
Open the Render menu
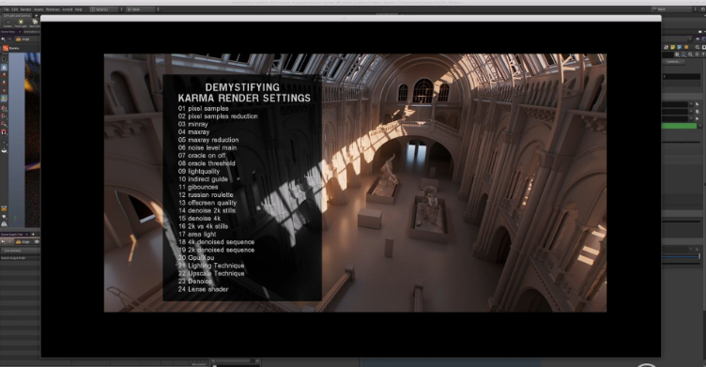(x=25, y=9)
